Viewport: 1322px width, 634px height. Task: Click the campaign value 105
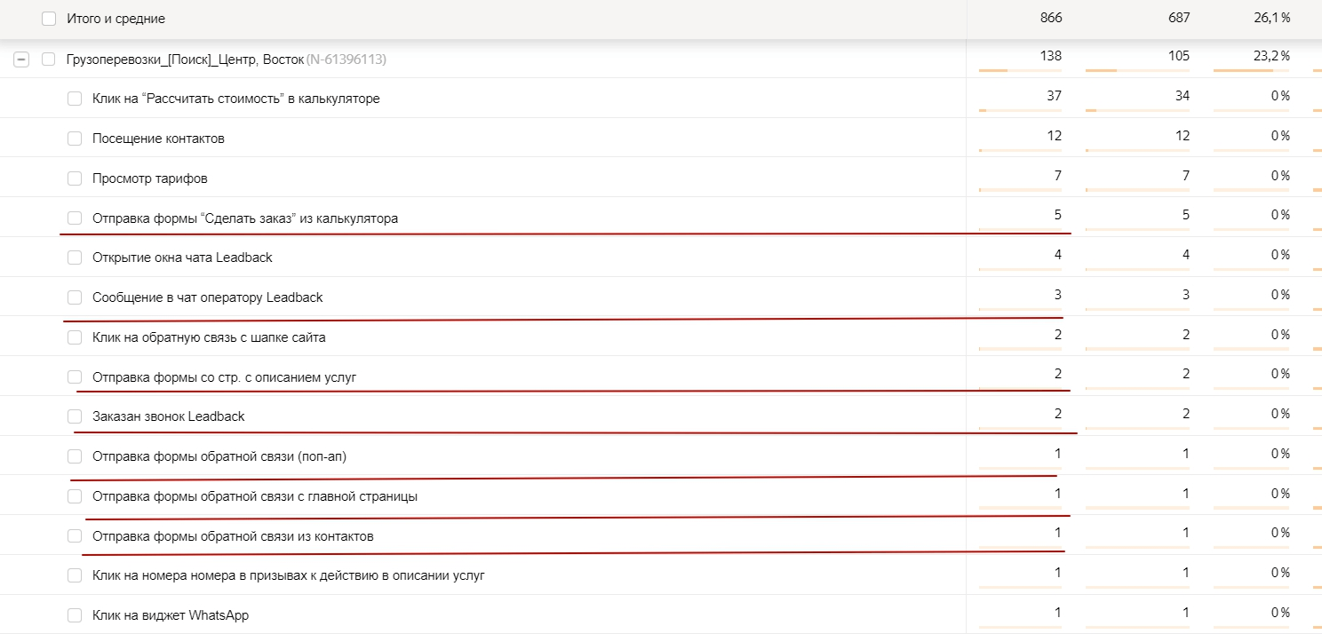(1178, 56)
